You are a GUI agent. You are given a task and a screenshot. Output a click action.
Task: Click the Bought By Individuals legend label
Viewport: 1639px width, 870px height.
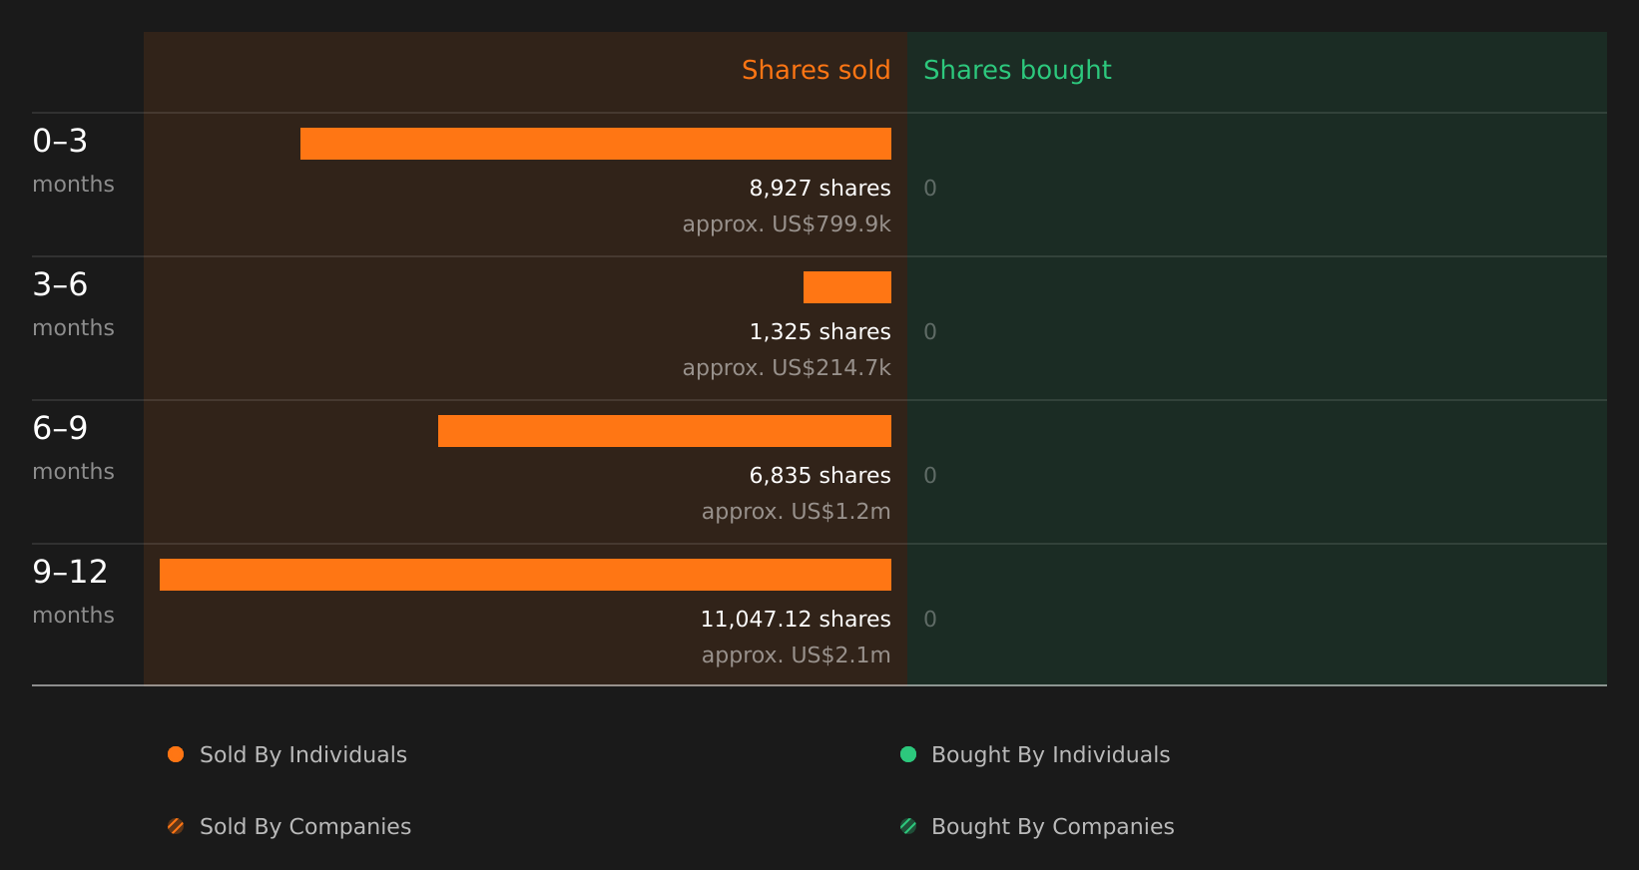tap(1050, 754)
